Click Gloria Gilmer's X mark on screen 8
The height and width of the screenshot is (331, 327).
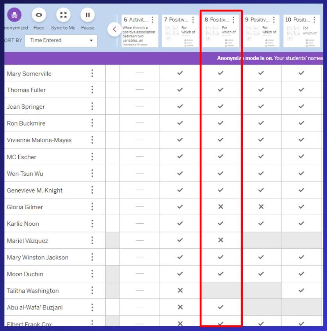pos(220,207)
